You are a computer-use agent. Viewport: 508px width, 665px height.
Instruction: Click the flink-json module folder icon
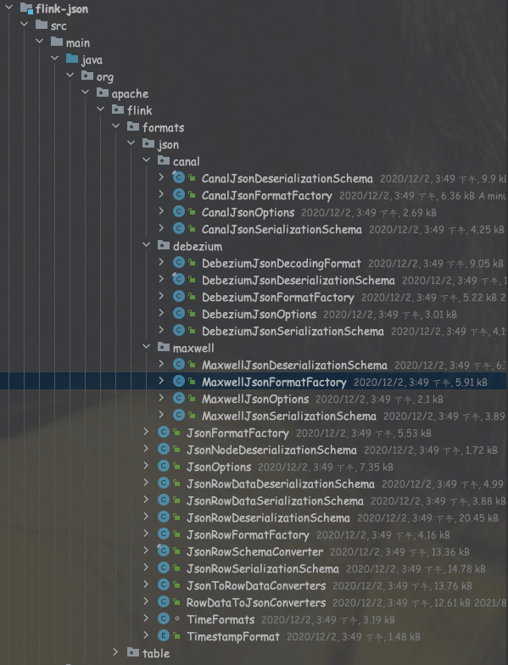tap(26, 8)
